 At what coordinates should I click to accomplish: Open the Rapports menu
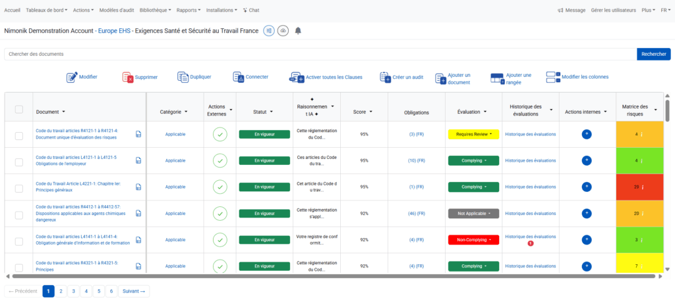pos(189,10)
